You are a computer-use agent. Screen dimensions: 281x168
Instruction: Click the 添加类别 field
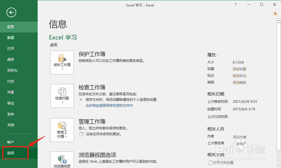pos(239,83)
